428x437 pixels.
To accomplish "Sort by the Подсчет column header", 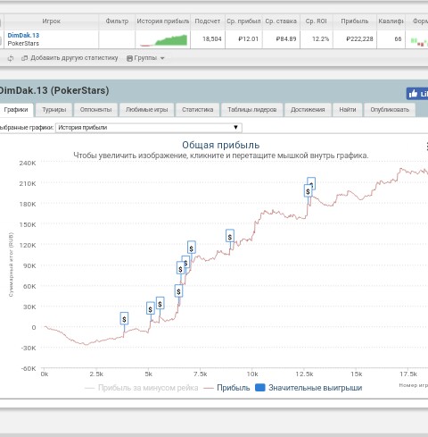I will [208, 21].
